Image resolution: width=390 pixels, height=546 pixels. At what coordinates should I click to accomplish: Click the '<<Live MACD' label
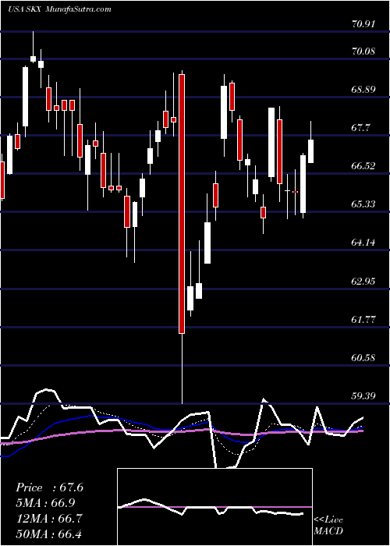pos(328,525)
